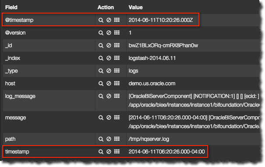Select the log_message field name
Screen dimensions: 265x167
(20, 96)
